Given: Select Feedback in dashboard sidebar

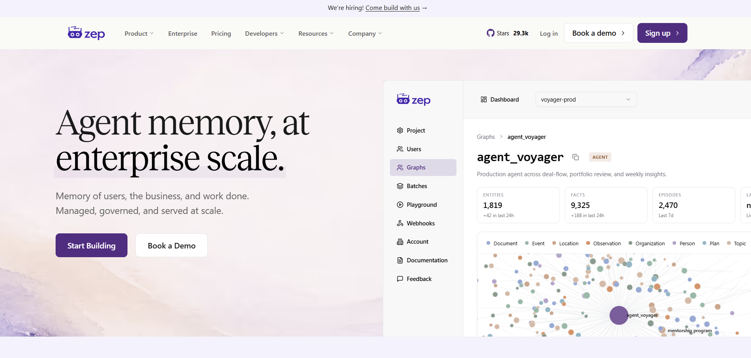Looking at the screenshot, I should point(423,279).
